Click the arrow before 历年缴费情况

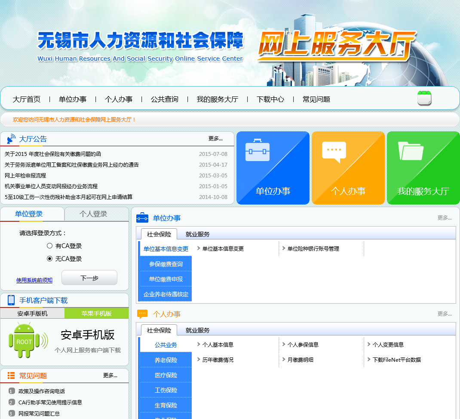199,359
